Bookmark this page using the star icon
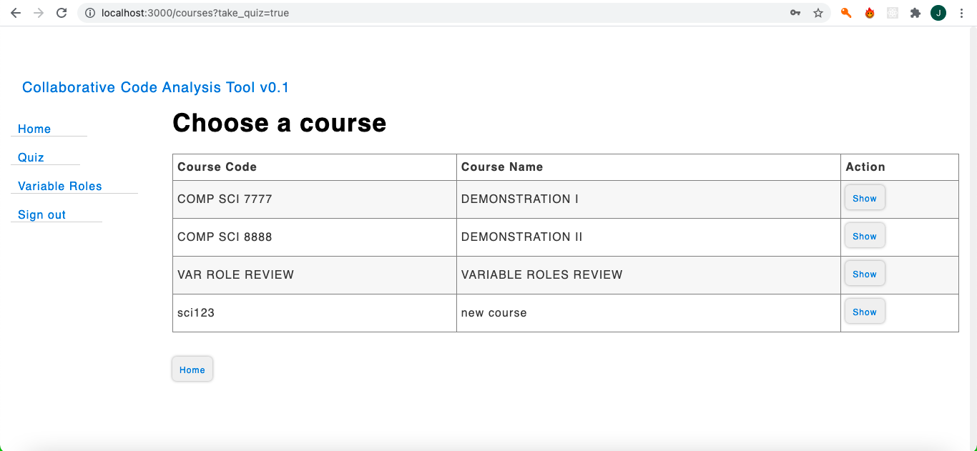Image resolution: width=977 pixels, height=451 pixels. point(818,12)
